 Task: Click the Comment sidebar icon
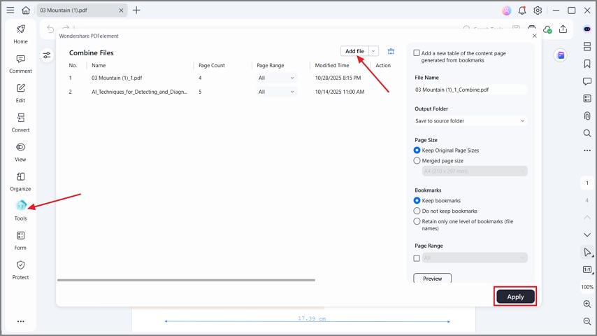tap(20, 63)
